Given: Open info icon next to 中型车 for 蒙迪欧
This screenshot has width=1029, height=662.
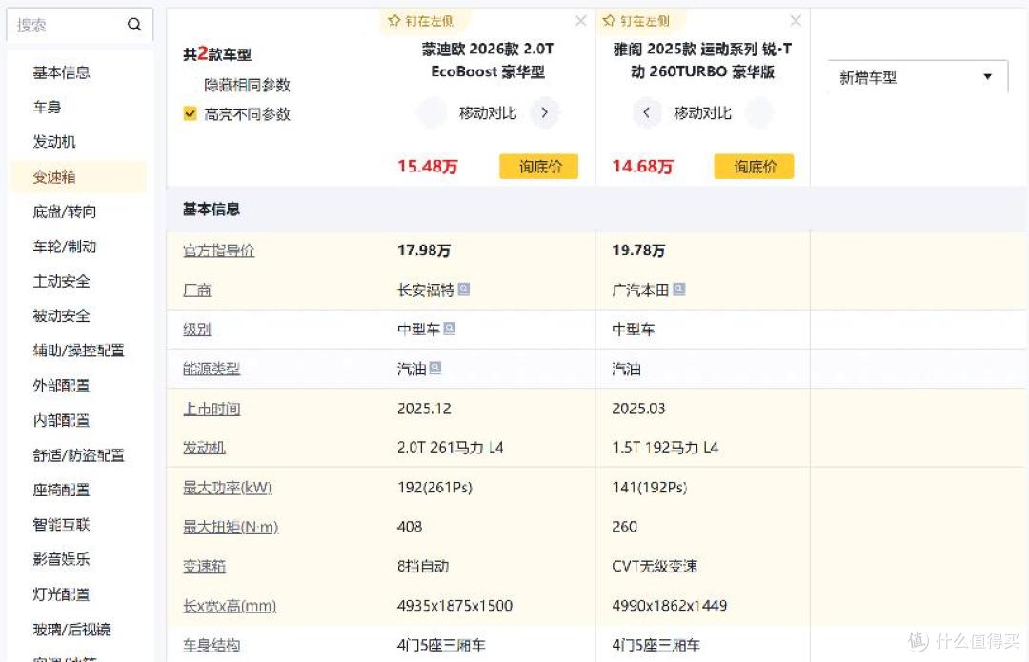Looking at the screenshot, I should click(450, 328).
